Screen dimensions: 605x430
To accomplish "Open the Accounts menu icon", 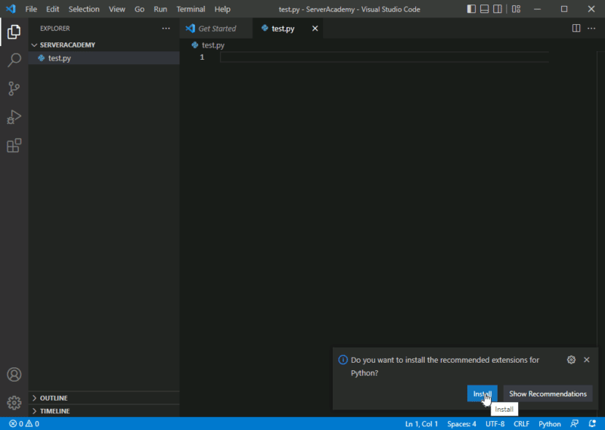I will click(x=14, y=375).
